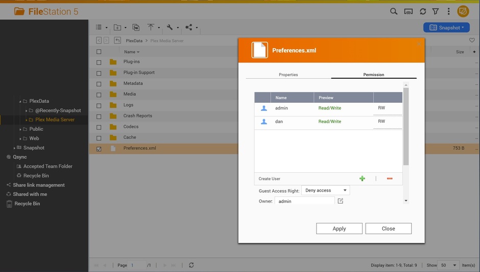
Task: Click the favorites heart icon
Action: 472,40
